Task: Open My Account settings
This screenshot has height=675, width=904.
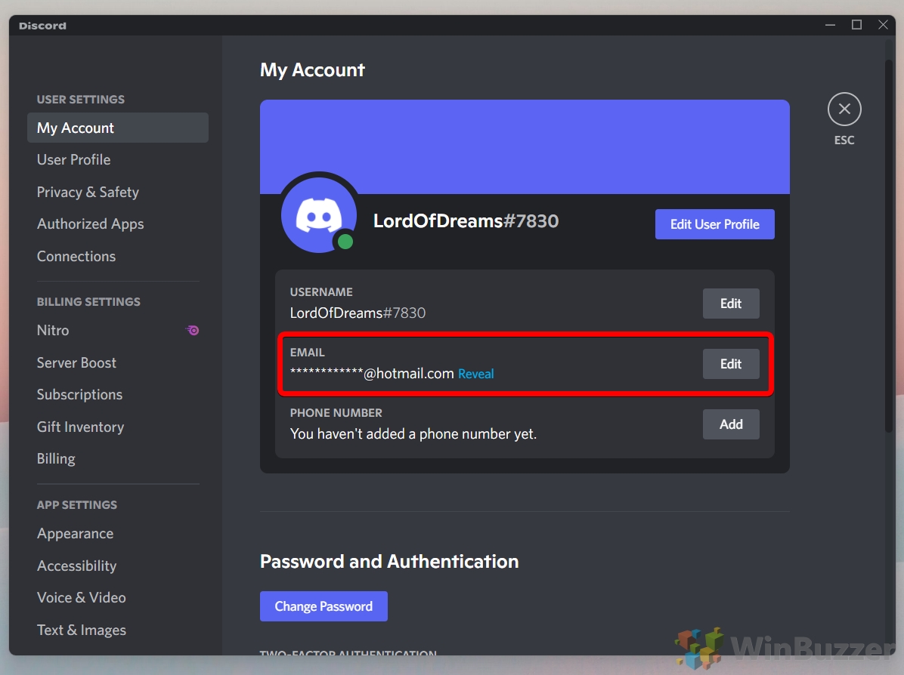Action: pos(118,128)
